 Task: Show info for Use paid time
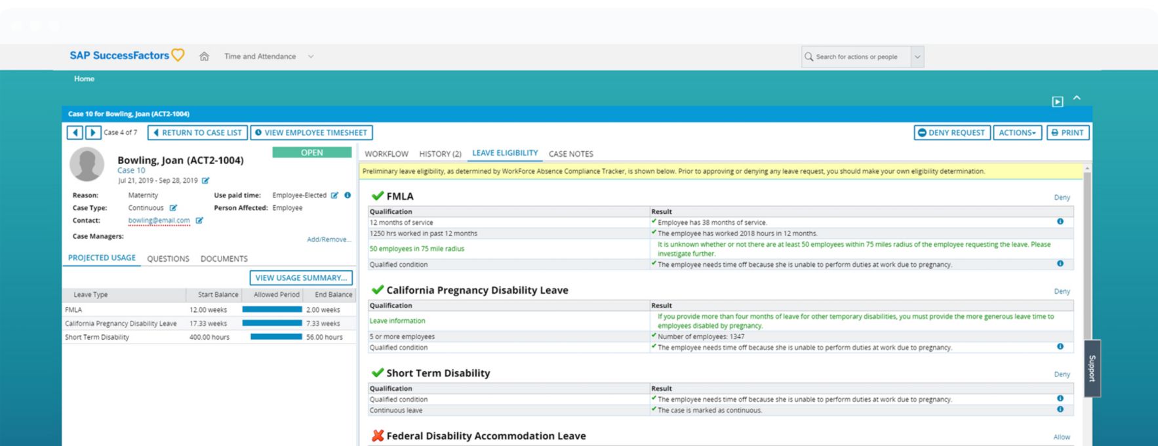[348, 195]
